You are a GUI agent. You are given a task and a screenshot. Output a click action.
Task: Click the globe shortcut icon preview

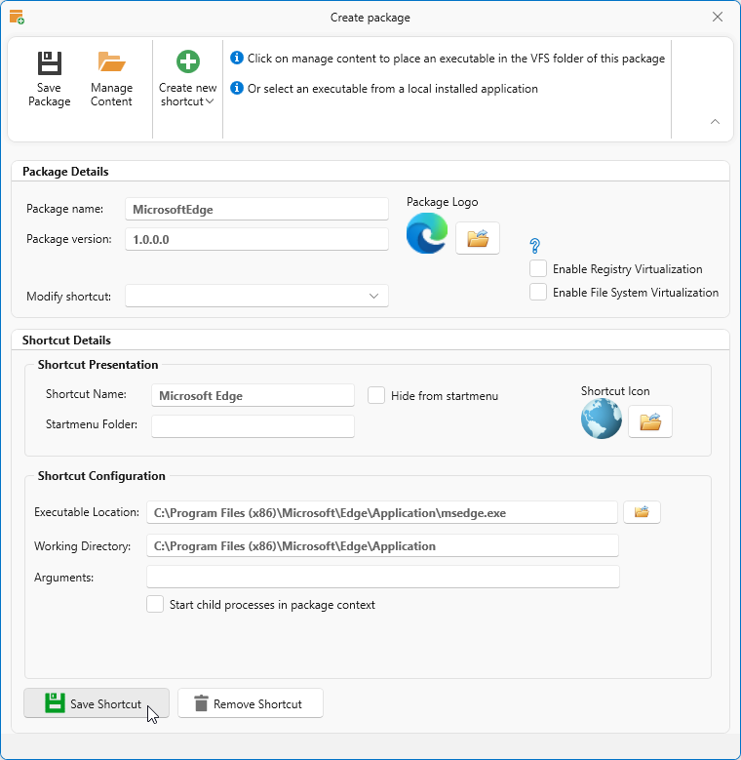[x=602, y=420]
